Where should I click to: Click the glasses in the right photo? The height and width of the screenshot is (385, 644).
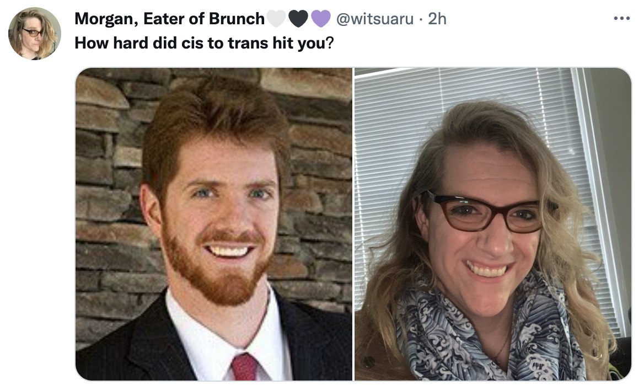coord(487,212)
